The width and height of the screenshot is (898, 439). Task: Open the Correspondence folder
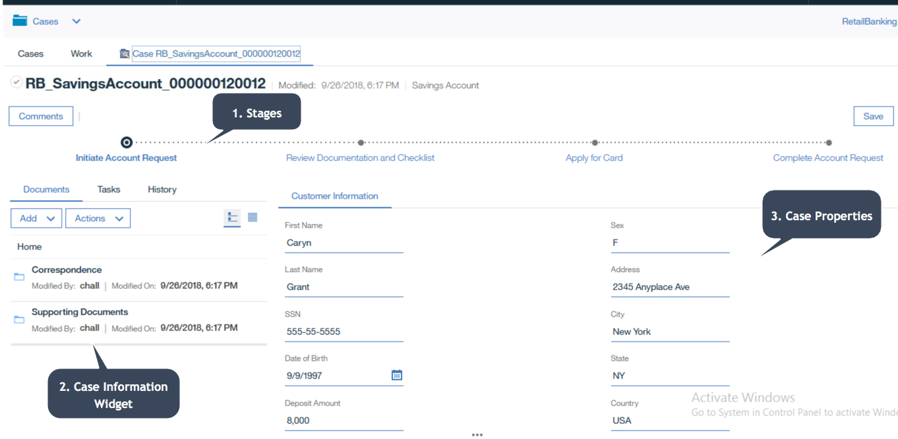click(67, 270)
